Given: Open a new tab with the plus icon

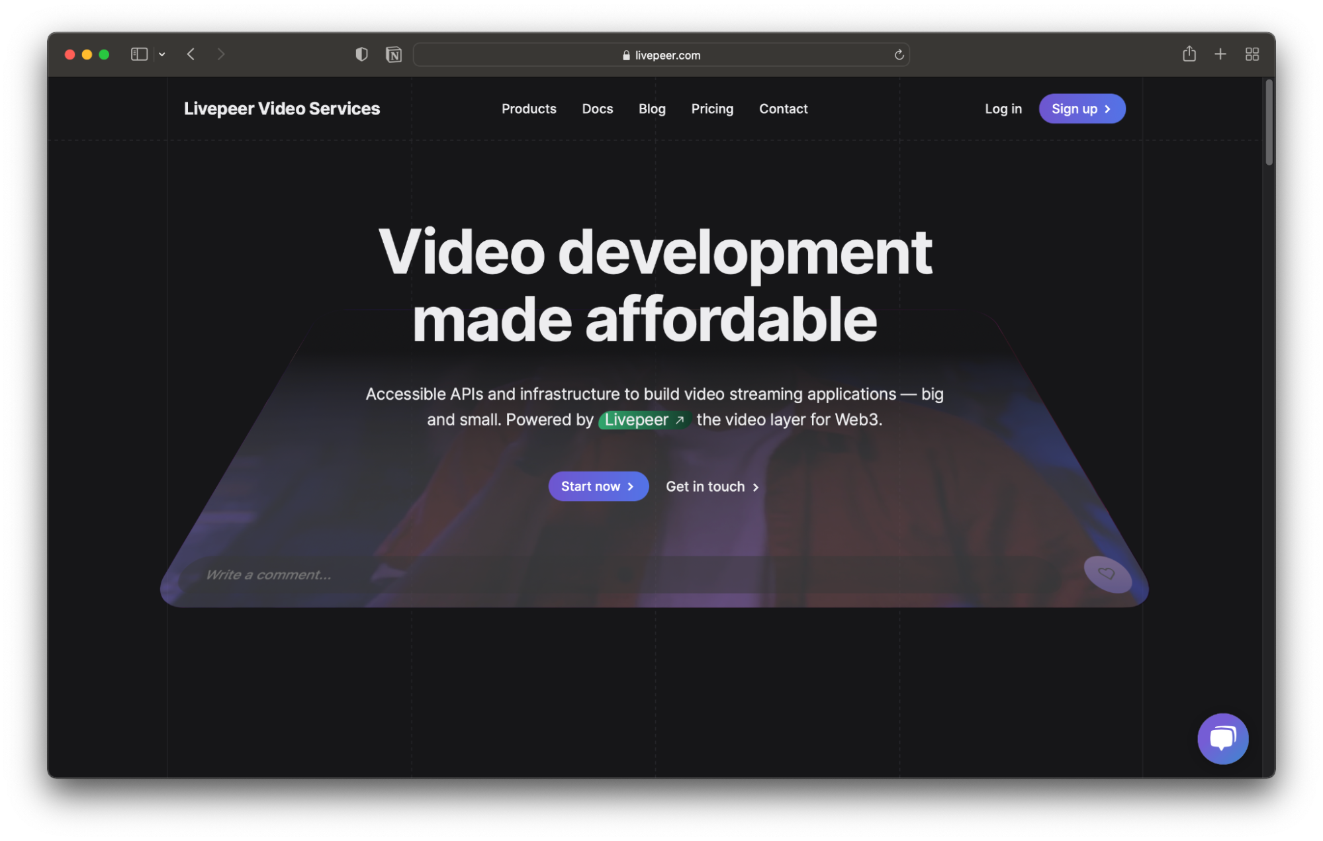Looking at the screenshot, I should [1220, 54].
